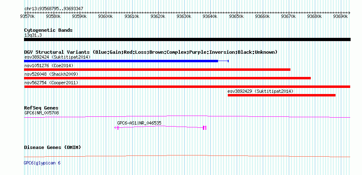362x175 pixels.
Task: Click the 93670k ruler tick label
Action: point(289,16)
